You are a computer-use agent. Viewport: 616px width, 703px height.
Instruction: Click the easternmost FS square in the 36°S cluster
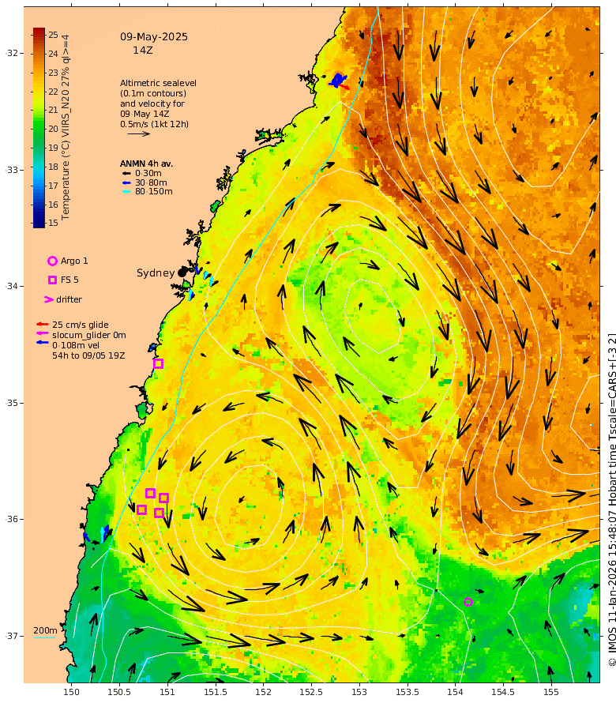click(x=163, y=498)
